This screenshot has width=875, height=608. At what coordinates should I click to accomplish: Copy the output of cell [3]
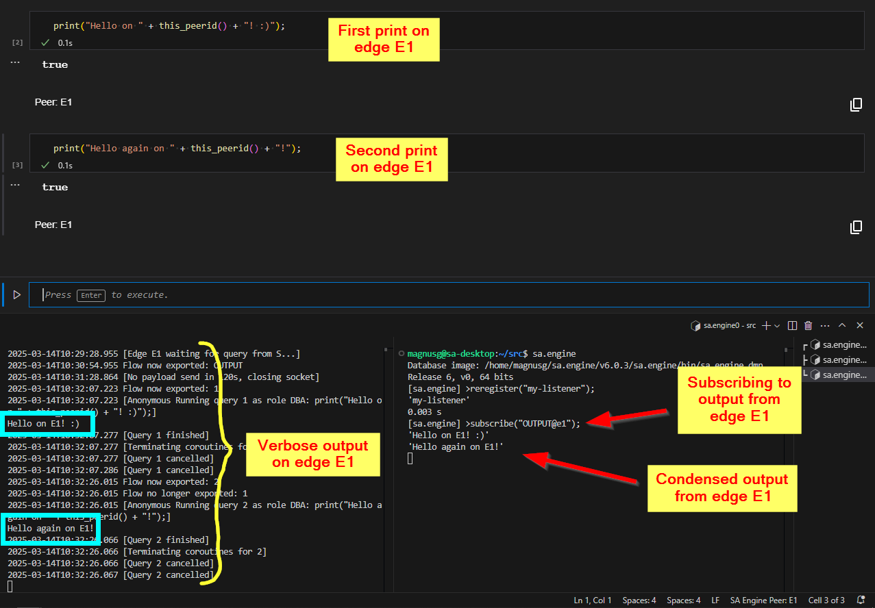(856, 227)
